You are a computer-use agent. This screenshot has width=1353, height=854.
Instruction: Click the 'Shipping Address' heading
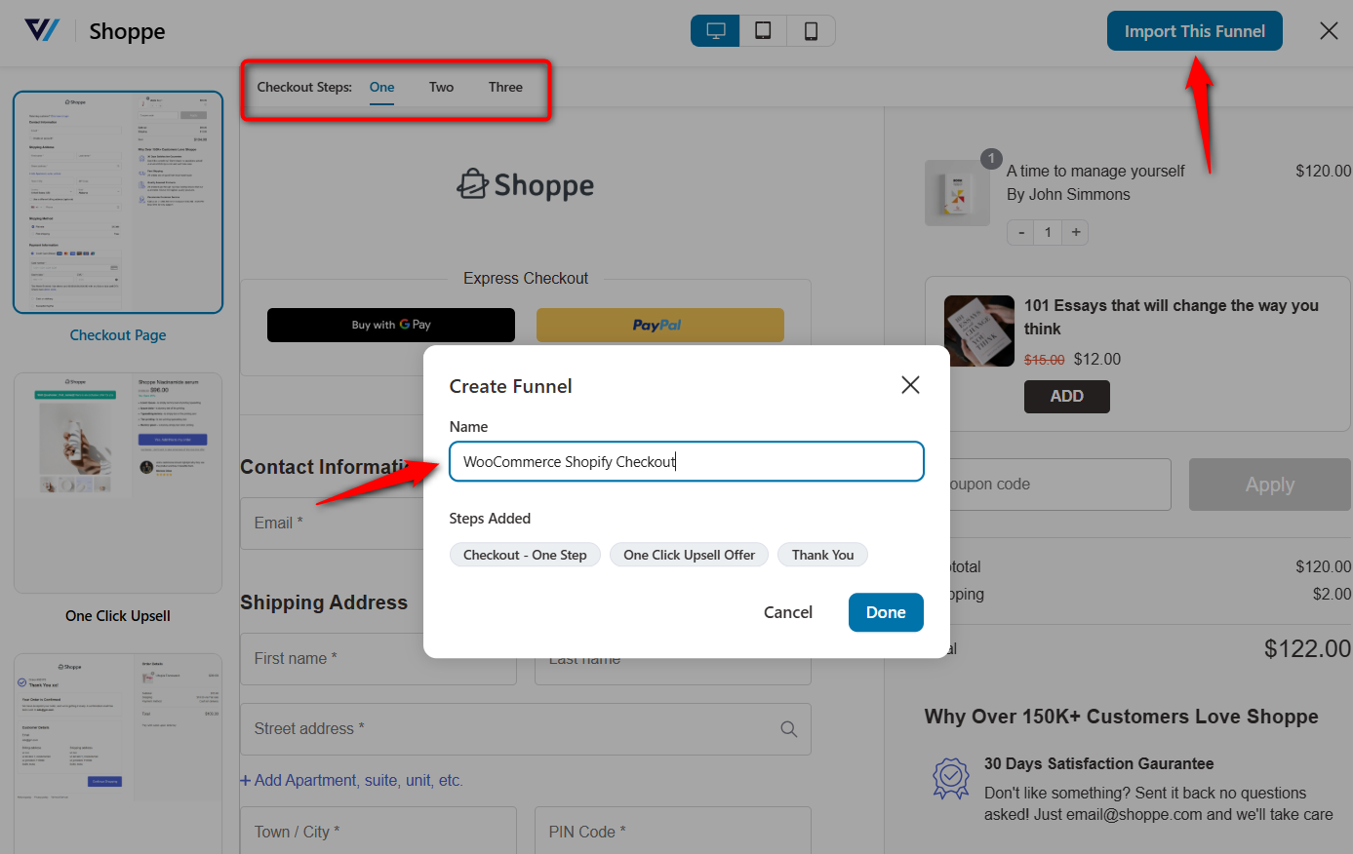click(x=324, y=602)
